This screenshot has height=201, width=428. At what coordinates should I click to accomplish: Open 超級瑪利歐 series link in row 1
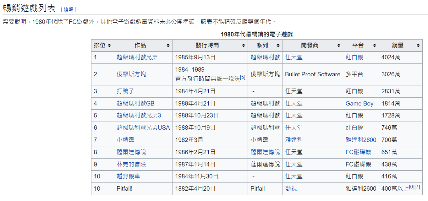click(x=265, y=57)
